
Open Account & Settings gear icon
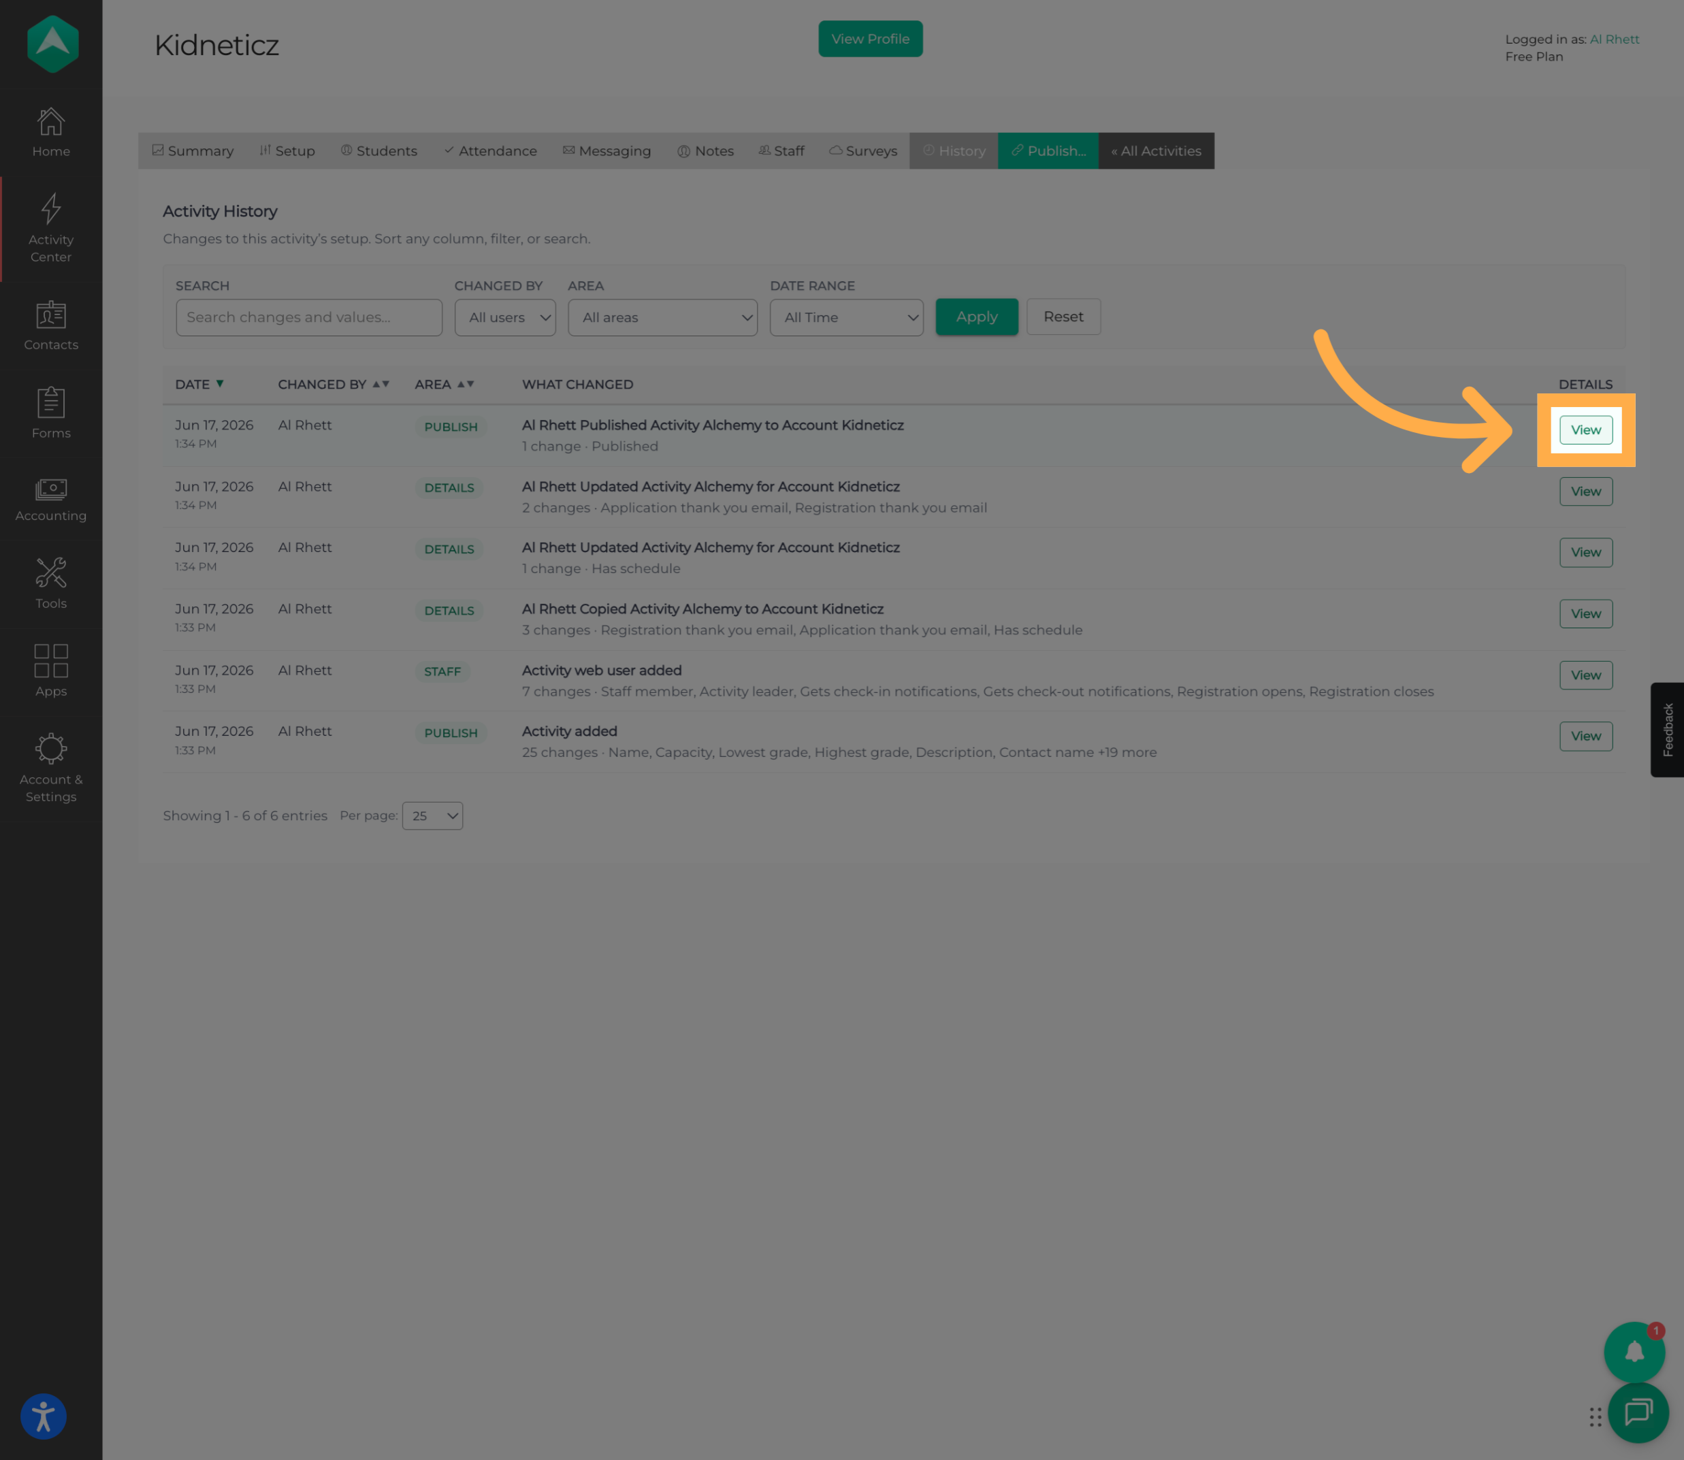point(50,748)
